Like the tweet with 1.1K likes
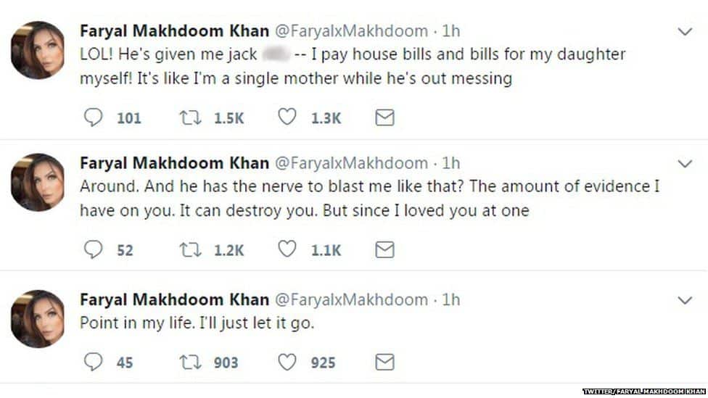708x398 pixels. coord(287,249)
